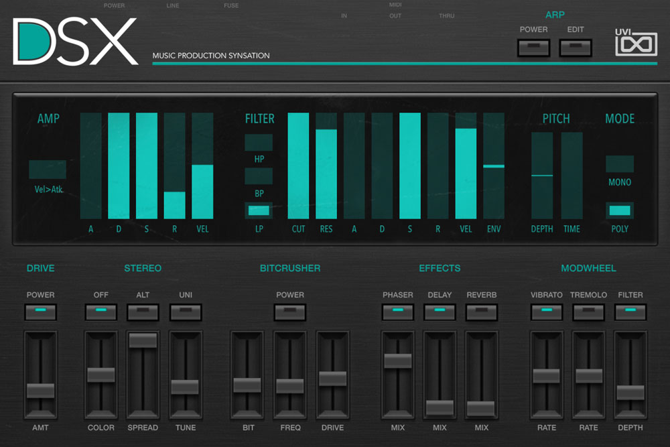Toggle the modwheel Tremolo button
Image resolution: width=670 pixels, height=447 pixels.
(x=588, y=312)
